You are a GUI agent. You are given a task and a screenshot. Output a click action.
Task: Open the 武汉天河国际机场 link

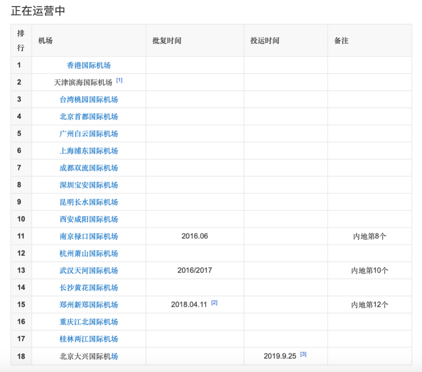coord(89,270)
